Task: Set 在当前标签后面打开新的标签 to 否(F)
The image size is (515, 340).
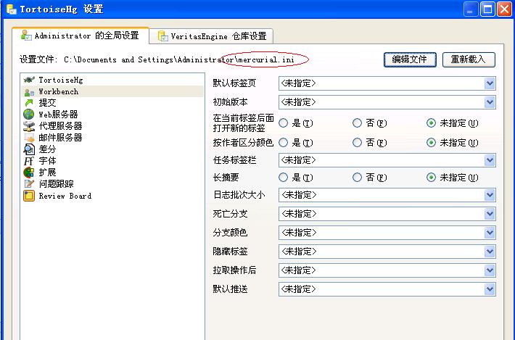Action: [358, 123]
